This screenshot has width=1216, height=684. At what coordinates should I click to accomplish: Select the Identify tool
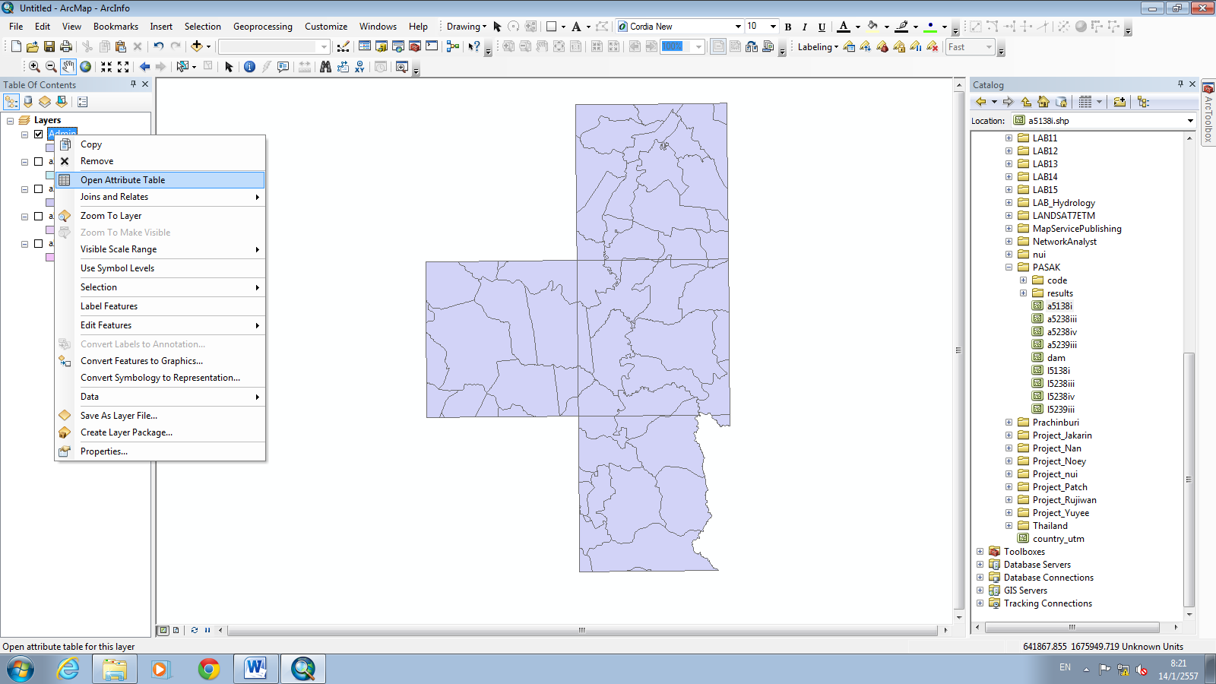coord(249,67)
